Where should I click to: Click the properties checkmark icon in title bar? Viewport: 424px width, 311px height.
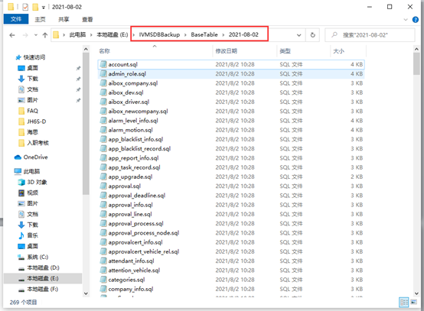pyautogui.click(x=25, y=7)
